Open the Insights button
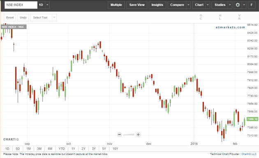 (x=157, y=5)
